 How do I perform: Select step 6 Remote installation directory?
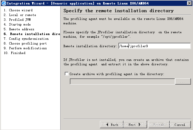[32, 34]
